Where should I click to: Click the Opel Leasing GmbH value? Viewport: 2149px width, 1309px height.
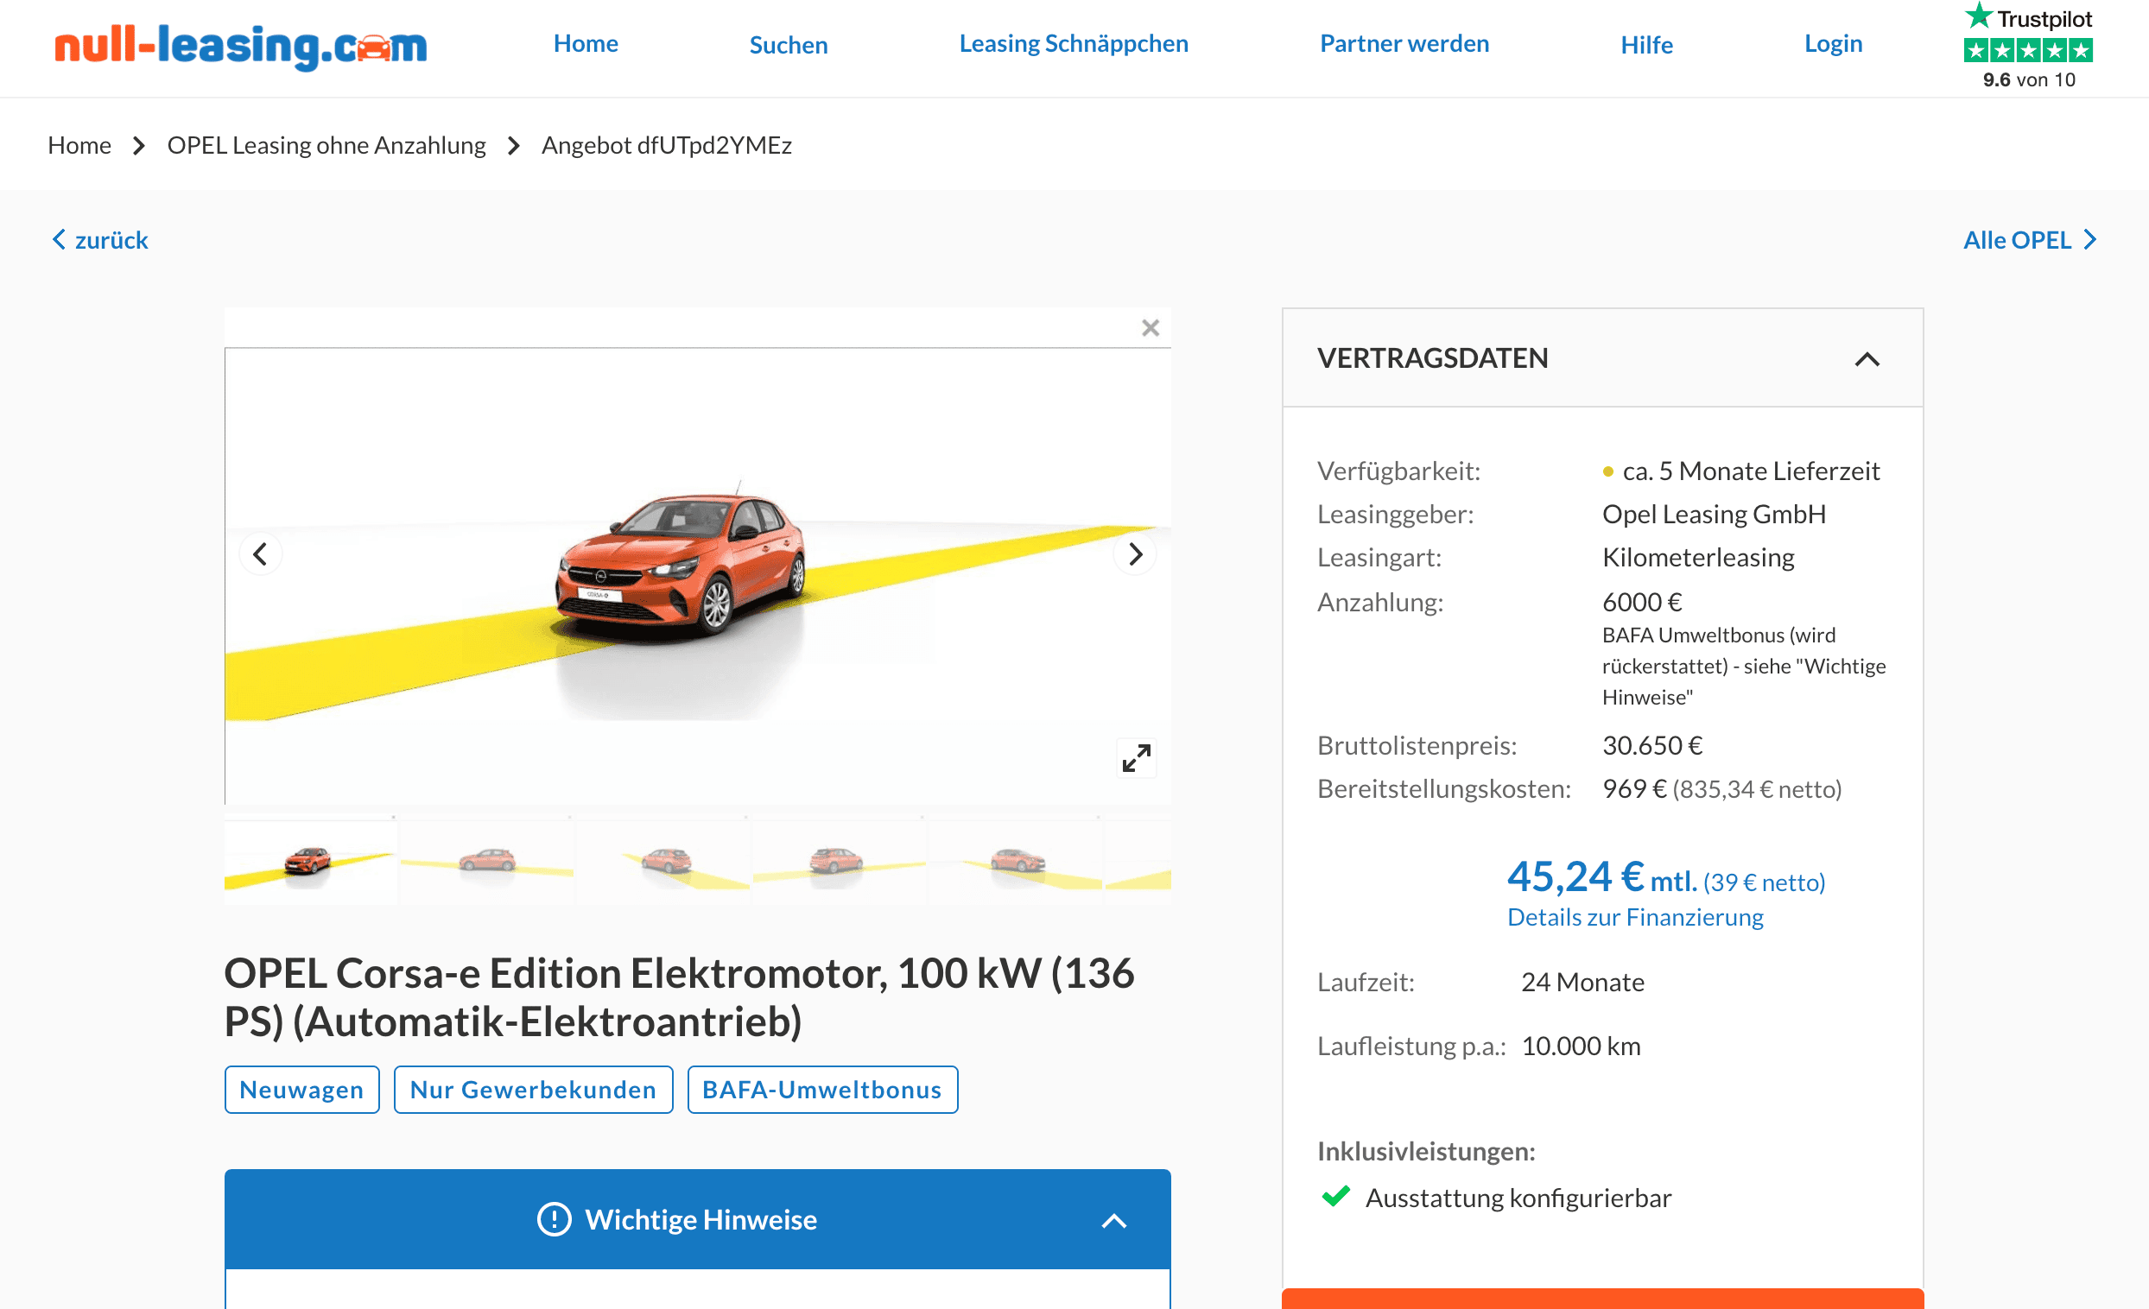click(1714, 515)
